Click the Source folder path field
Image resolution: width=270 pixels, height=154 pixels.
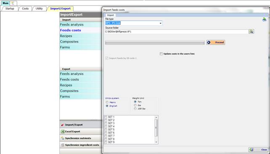[177, 32]
